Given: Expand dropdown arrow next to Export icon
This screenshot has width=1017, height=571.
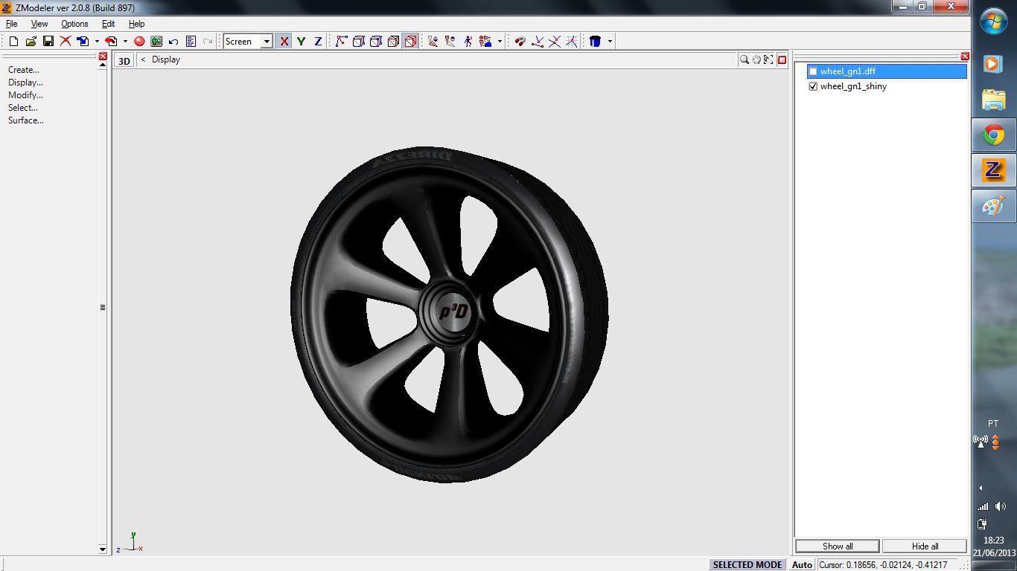Looking at the screenshot, I should [125, 42].
